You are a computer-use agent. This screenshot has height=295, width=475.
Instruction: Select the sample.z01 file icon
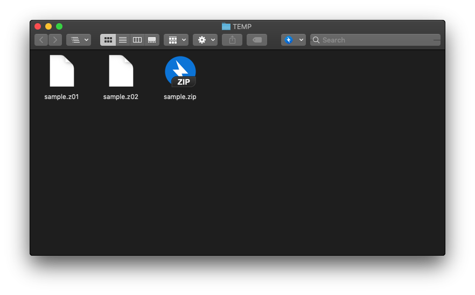[61, 71]
